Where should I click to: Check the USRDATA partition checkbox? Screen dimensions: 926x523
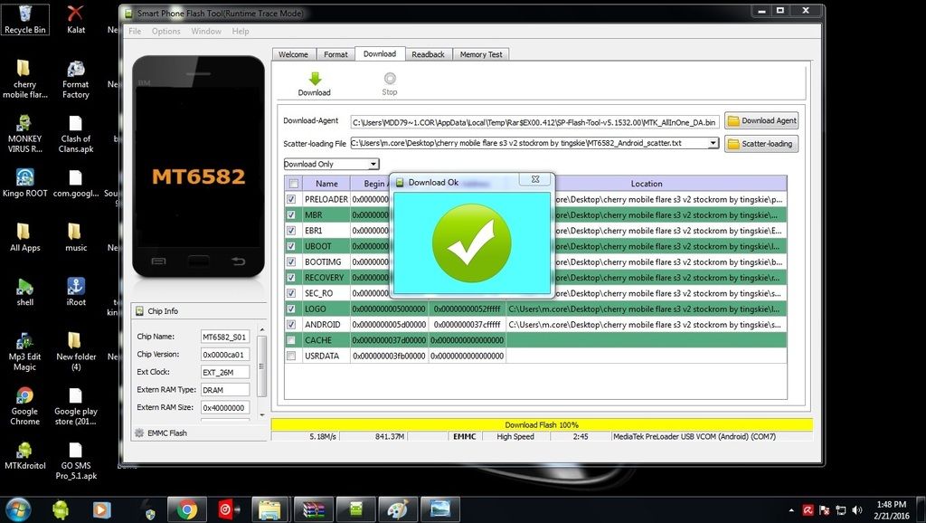tap(291, 356)
